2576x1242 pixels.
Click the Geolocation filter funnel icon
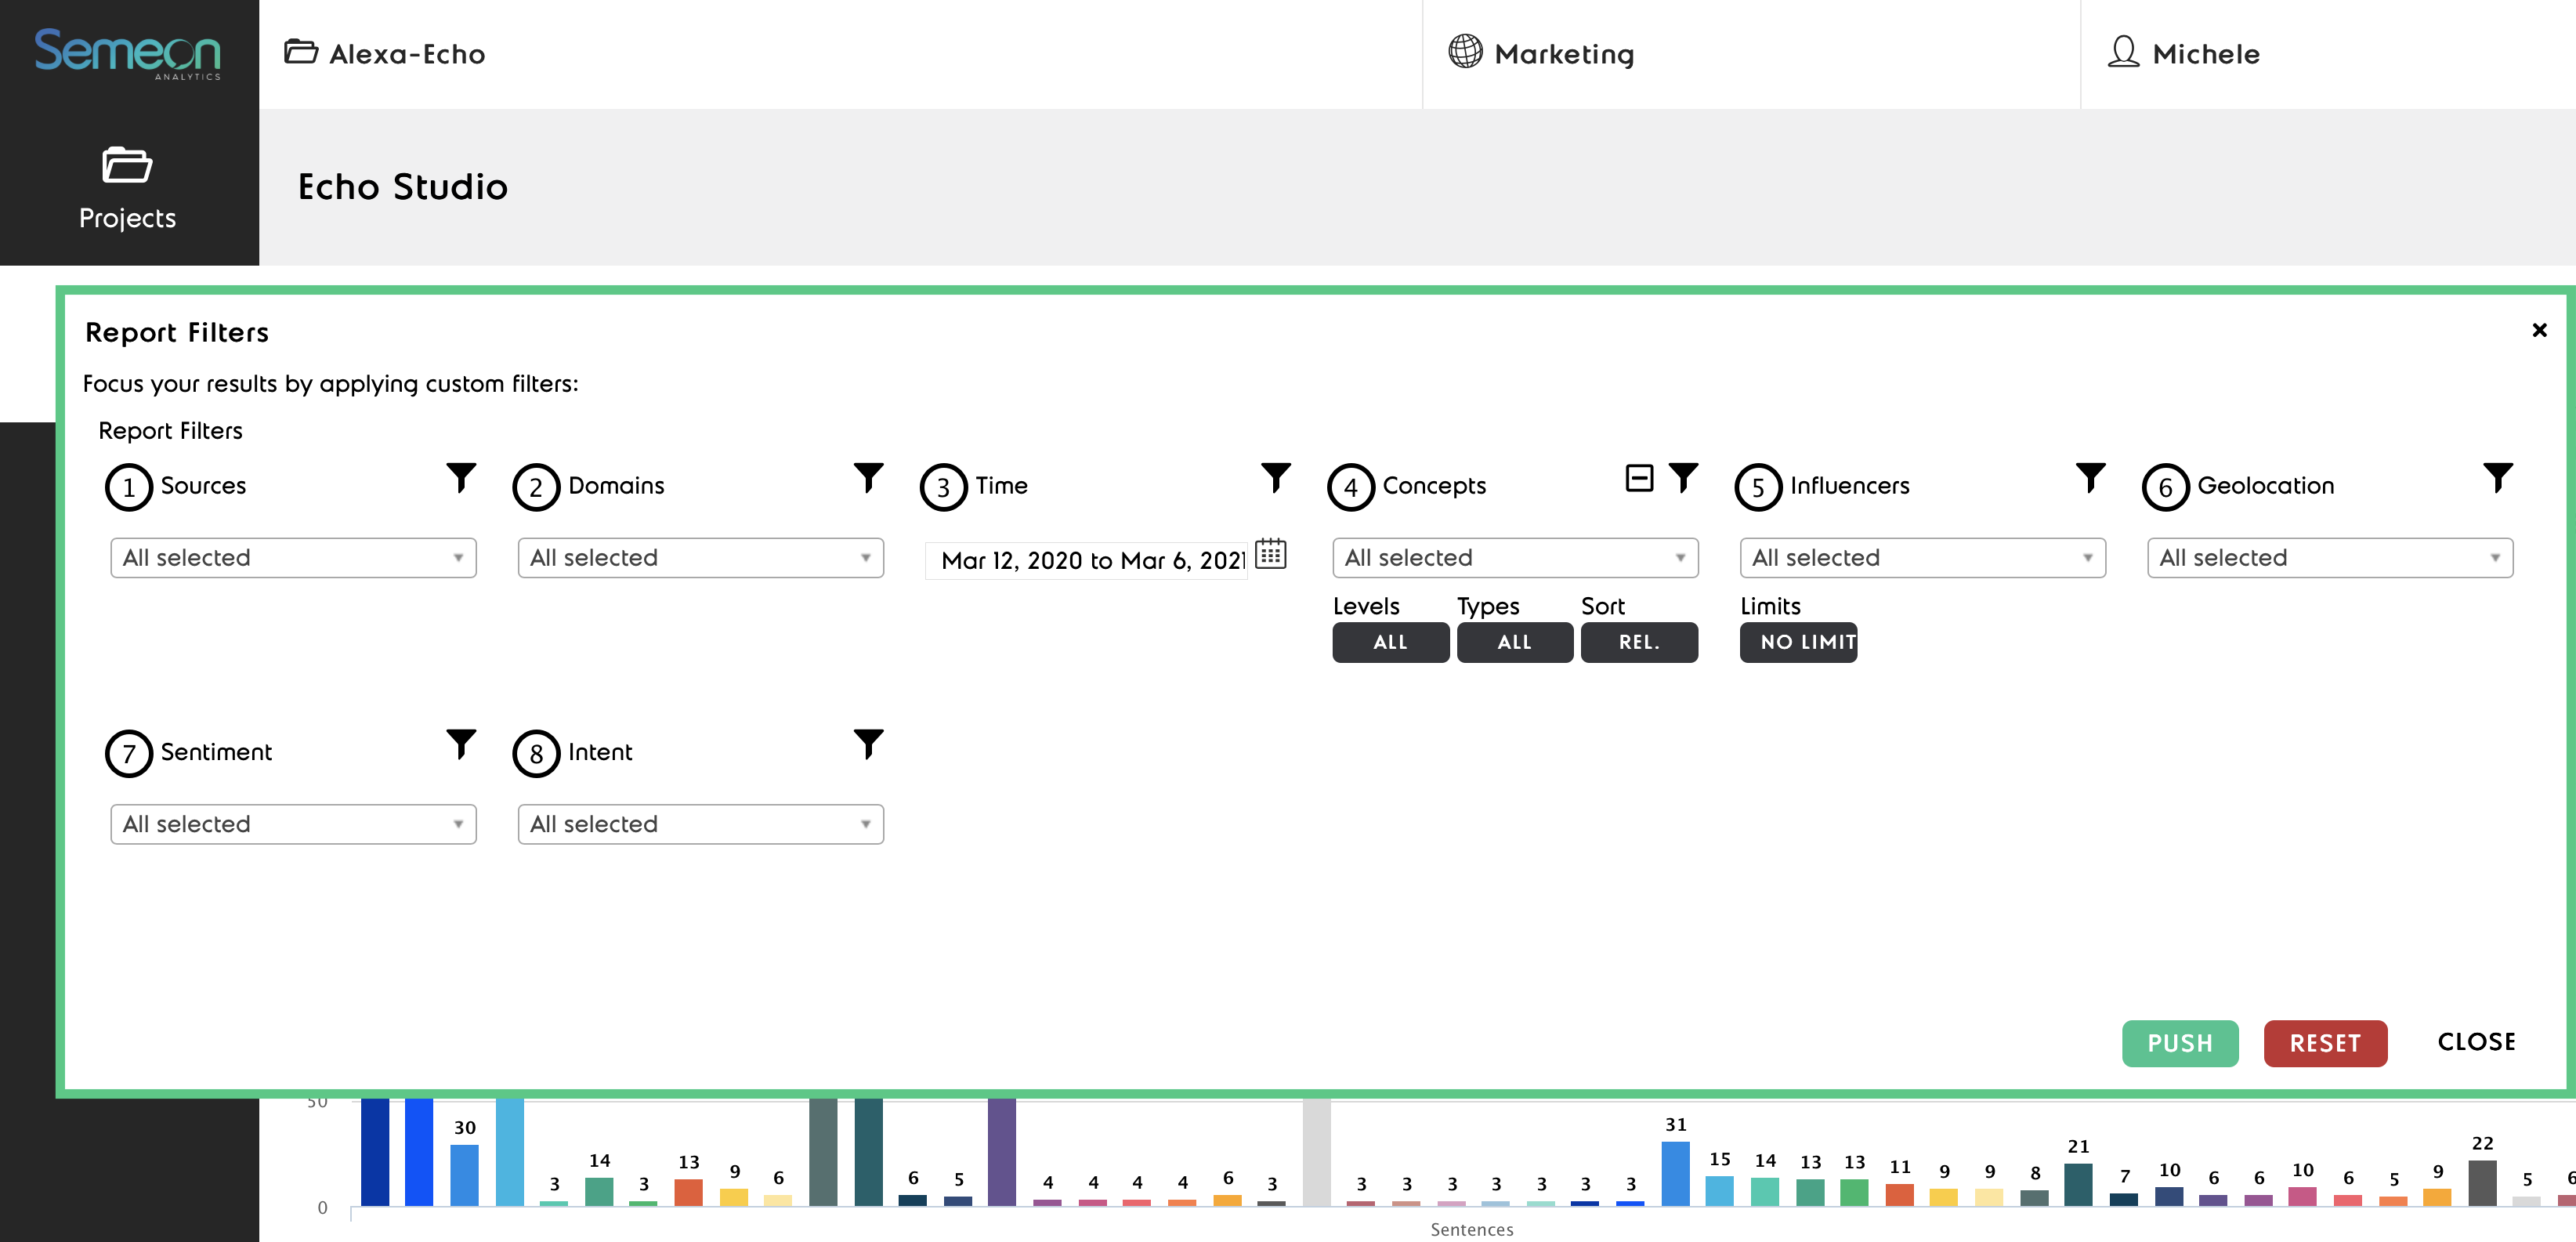2497,477
